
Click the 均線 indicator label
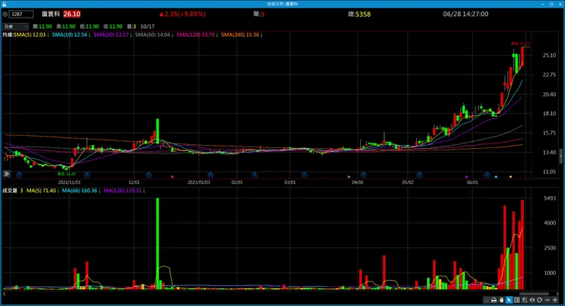8,35
